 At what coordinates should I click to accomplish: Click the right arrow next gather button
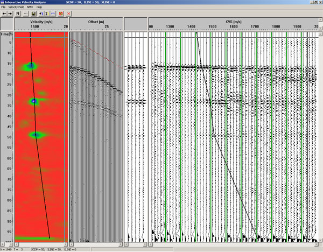click(10, 12)
